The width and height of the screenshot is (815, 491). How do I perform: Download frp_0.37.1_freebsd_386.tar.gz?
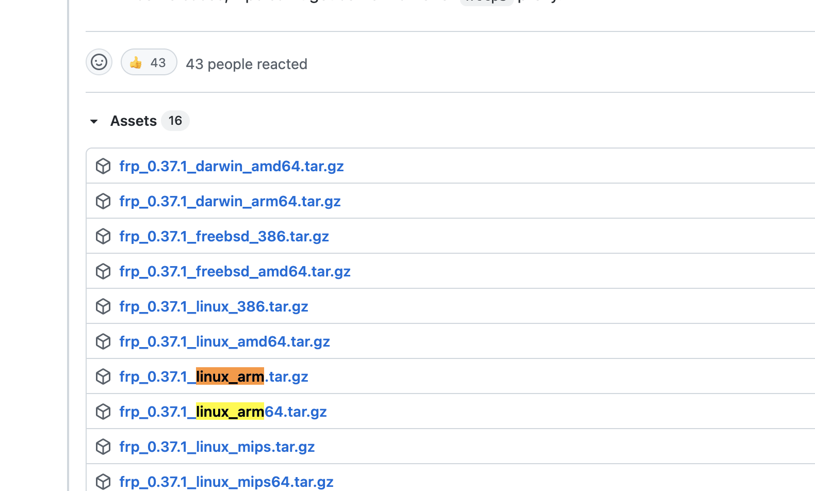pos(224,236)
